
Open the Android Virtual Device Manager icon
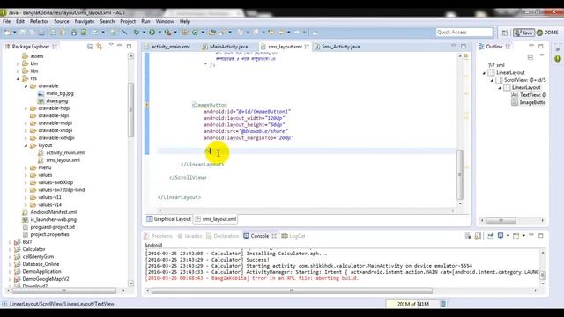tap(84, 33)
